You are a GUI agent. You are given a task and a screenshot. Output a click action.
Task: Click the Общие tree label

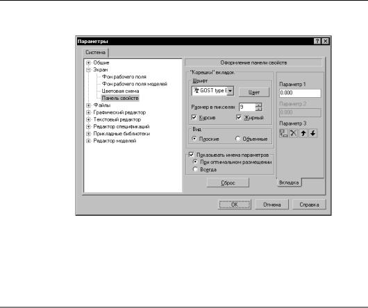tap(101, 62)
